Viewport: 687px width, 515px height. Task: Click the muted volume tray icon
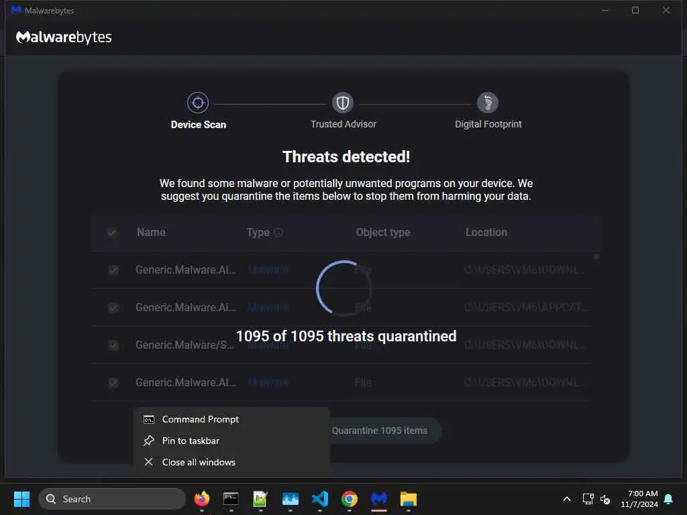[x=605, y=499]
